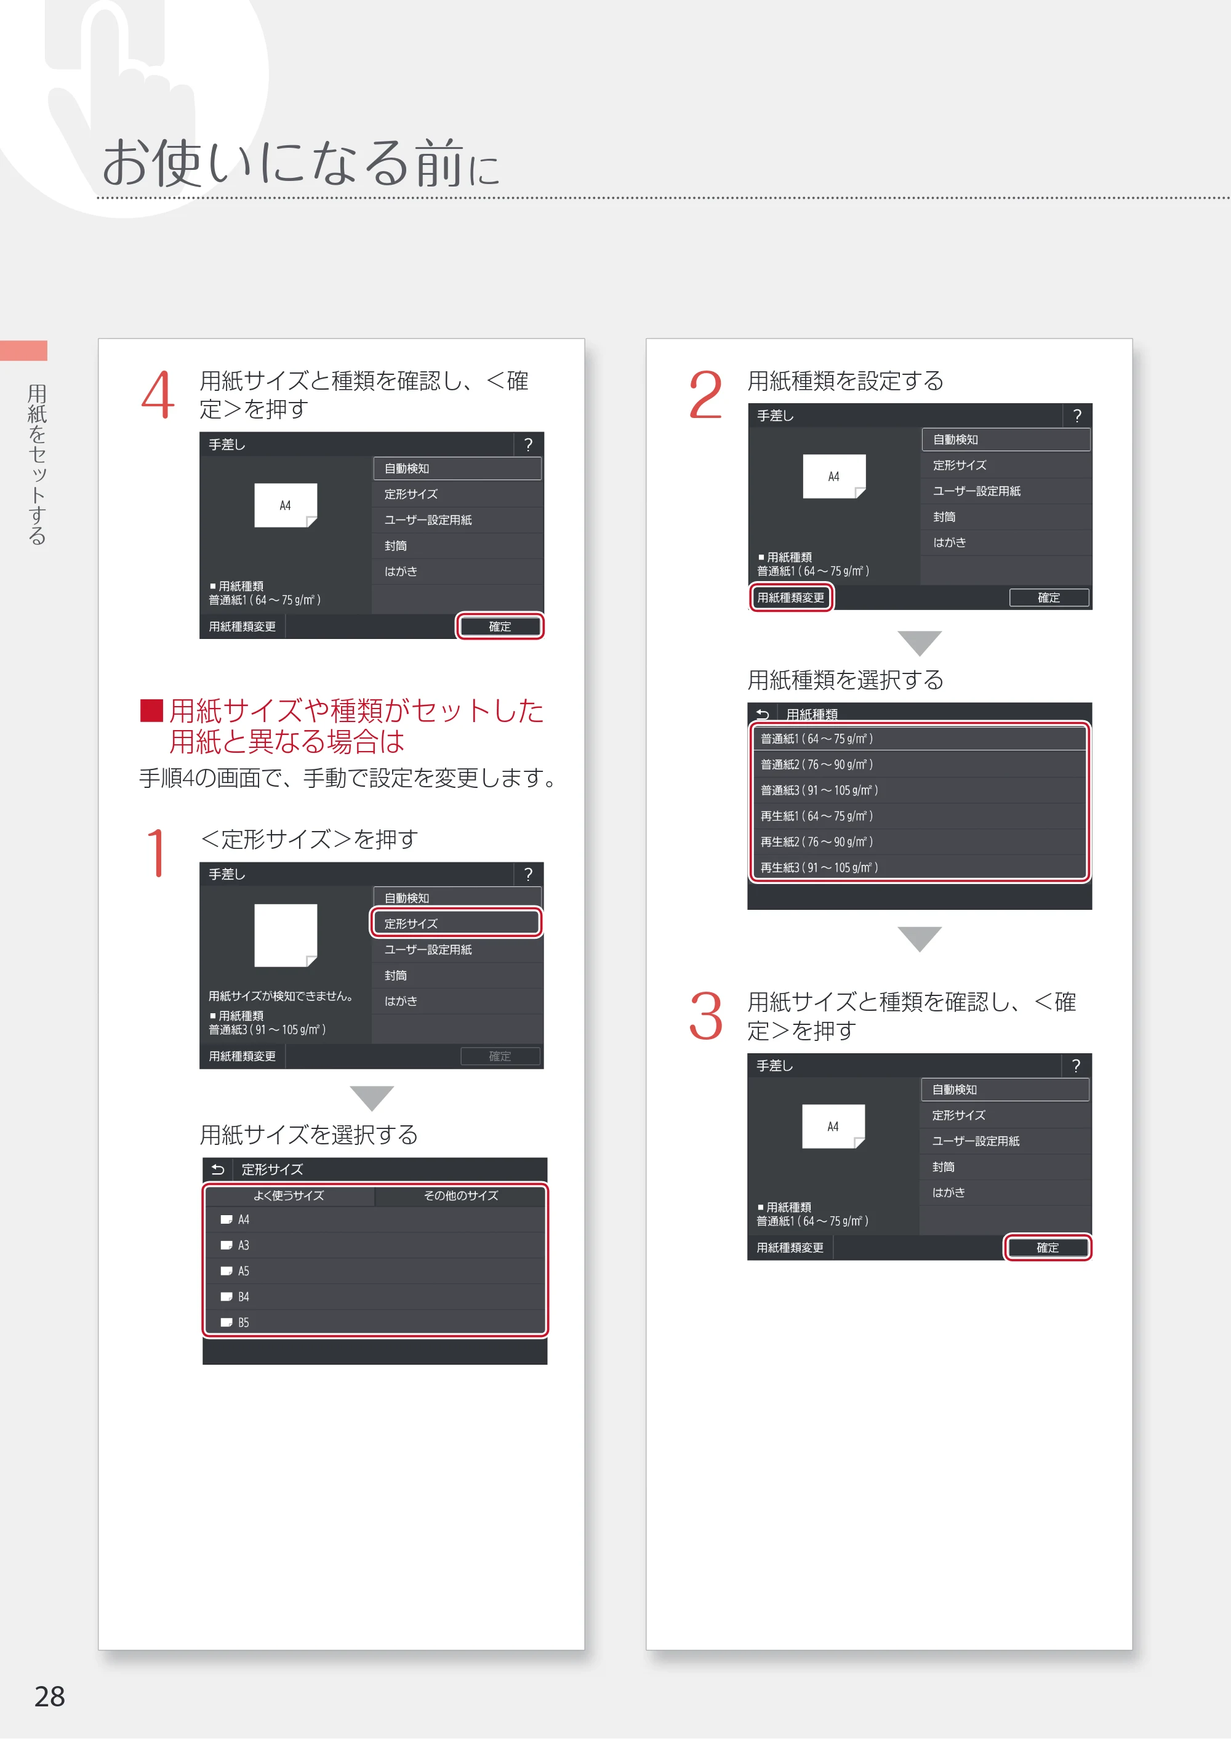Choose 再生紙2 (76～90 g/m²) from list

[920, 842]
